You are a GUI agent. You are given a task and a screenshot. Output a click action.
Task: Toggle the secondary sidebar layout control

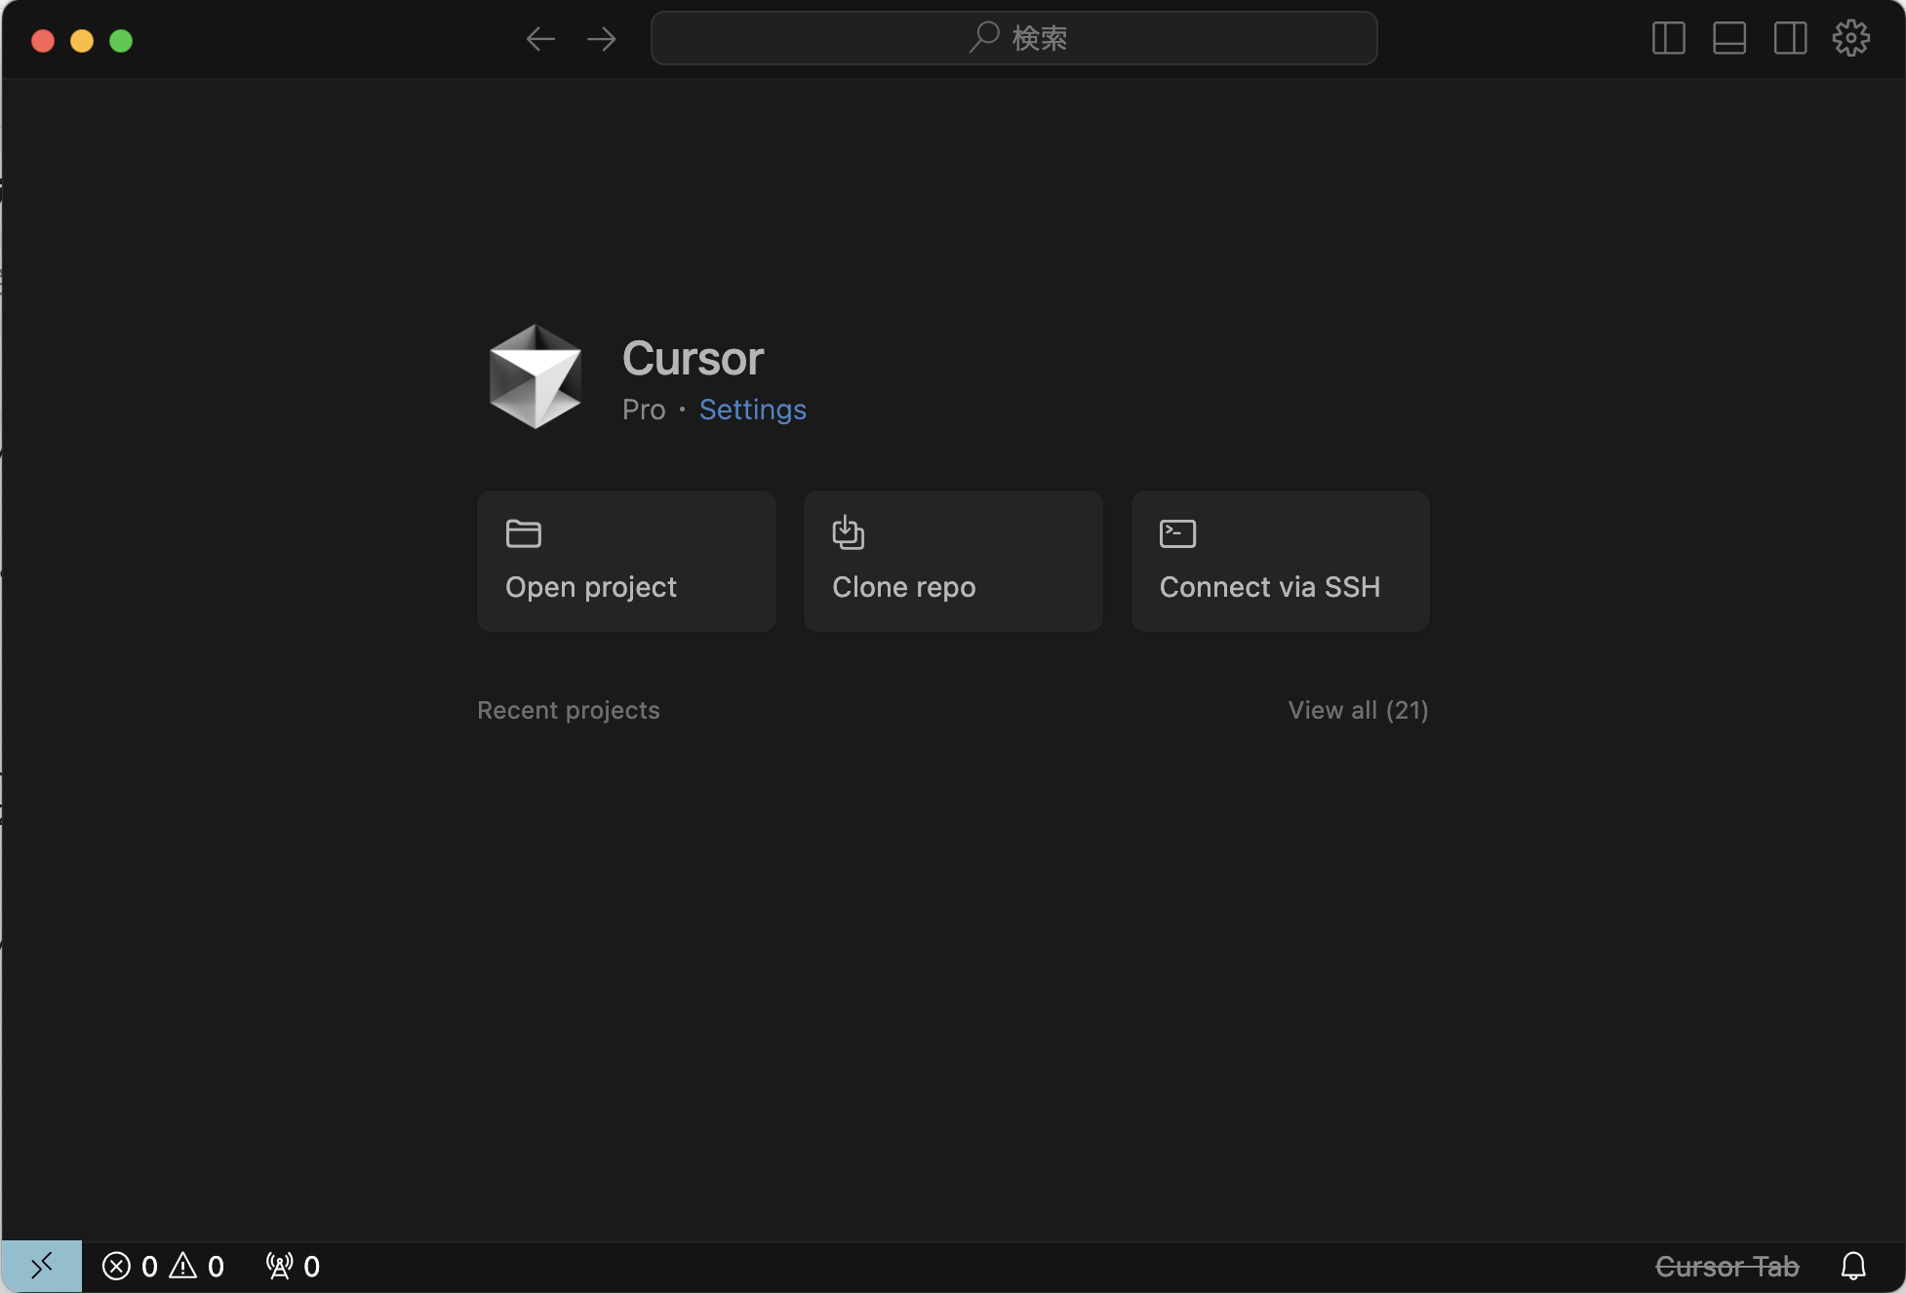(x=1790, y=38)
